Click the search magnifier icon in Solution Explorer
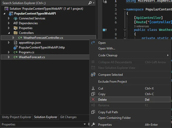The height and width of the screenshot is (128, 172). coord(90,3)
